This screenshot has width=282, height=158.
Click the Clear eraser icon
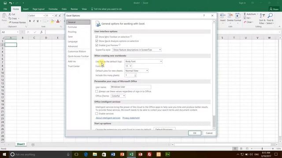(245, 22)
